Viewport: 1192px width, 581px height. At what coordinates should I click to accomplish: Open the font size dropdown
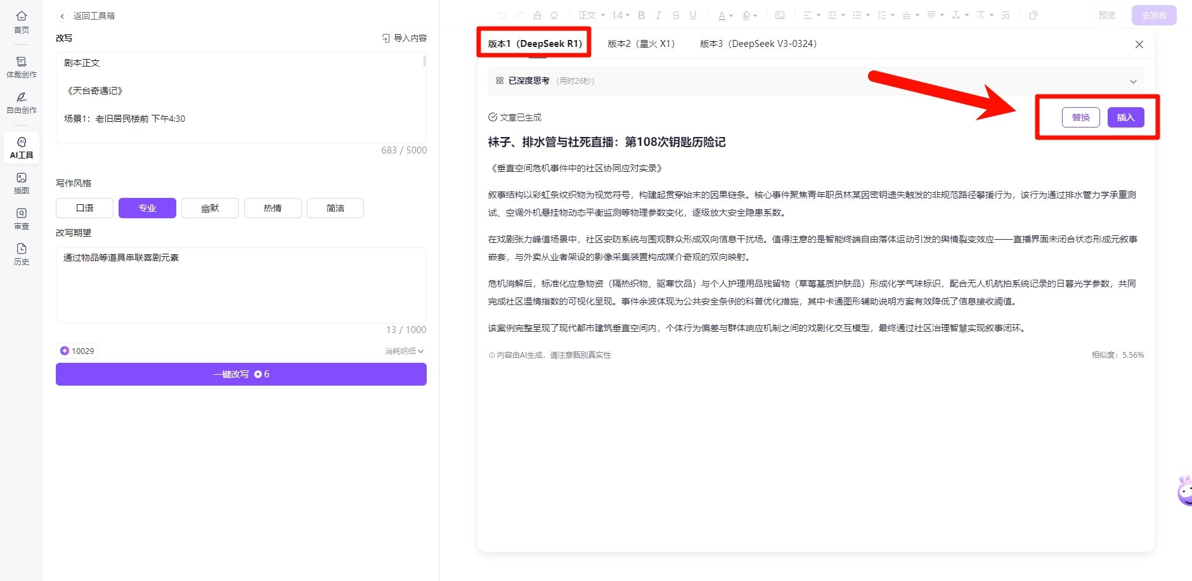(620, 15)
